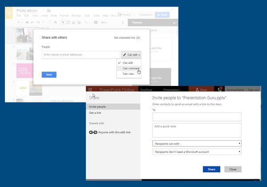
Task: Click the user name in PowerPoint header
Action: pos(235,90)
